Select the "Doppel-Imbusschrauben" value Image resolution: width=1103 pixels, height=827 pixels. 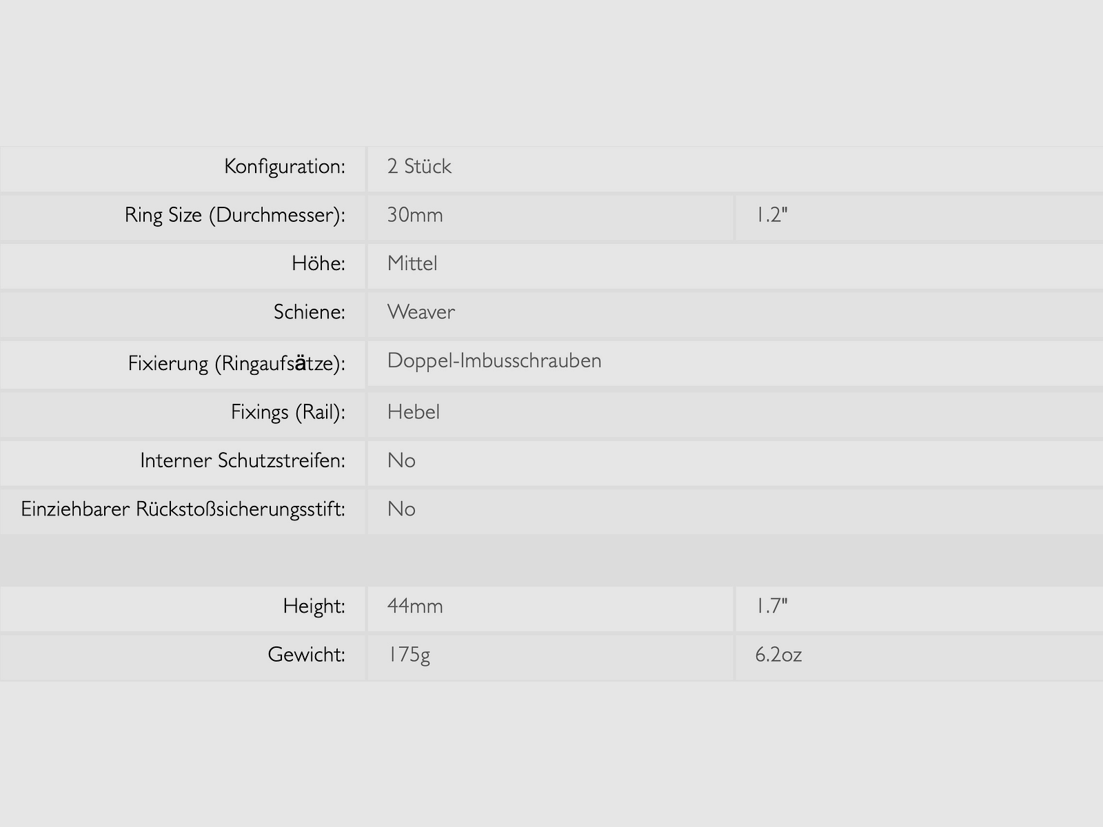click(494, 360)
